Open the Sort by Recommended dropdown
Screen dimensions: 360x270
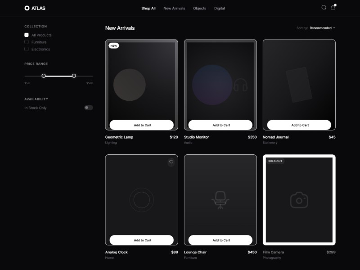[x=322, y=28]
